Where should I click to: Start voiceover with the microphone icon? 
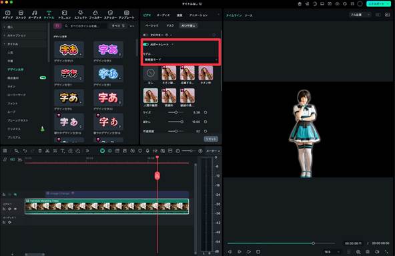click(147, 150)
